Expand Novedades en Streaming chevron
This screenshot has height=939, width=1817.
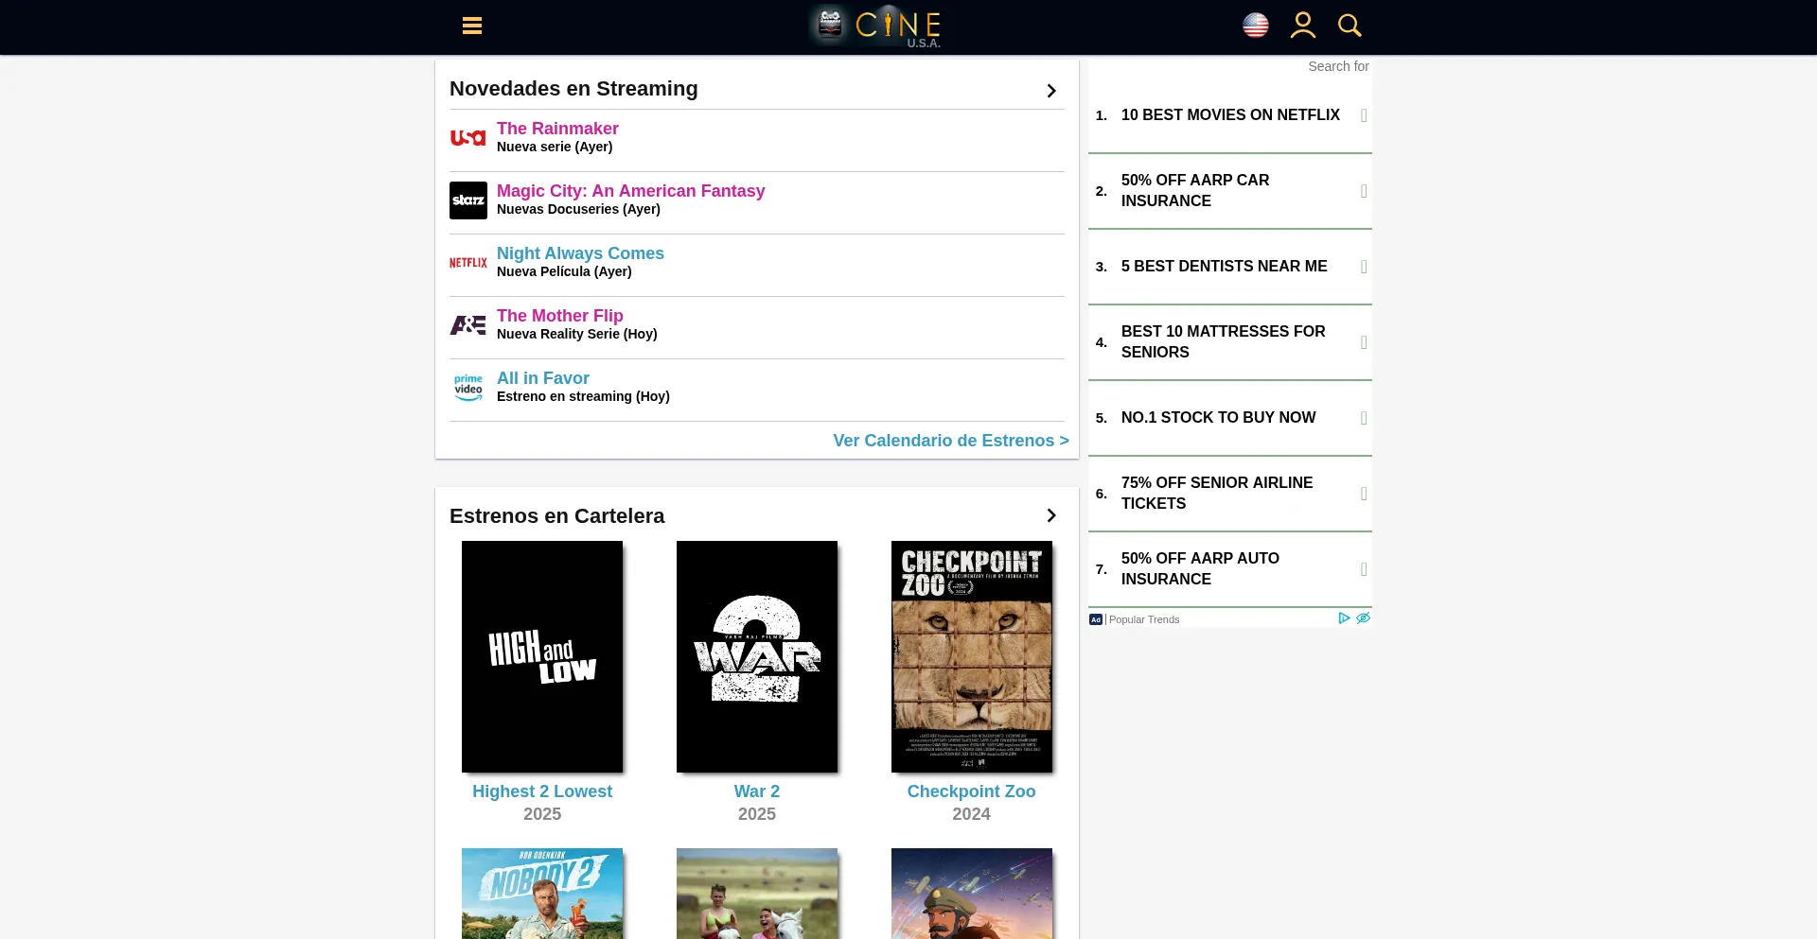click(x=1051, y=91)
